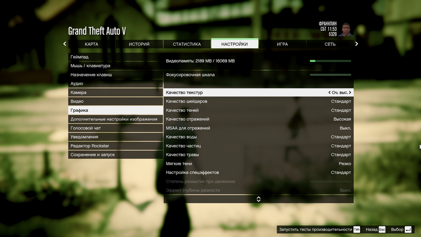The height and width of the screenshot is (237, 421).
Task: Click the Tab key icon for performance tests
Action: pyautogui.click(x=357, y=229)
